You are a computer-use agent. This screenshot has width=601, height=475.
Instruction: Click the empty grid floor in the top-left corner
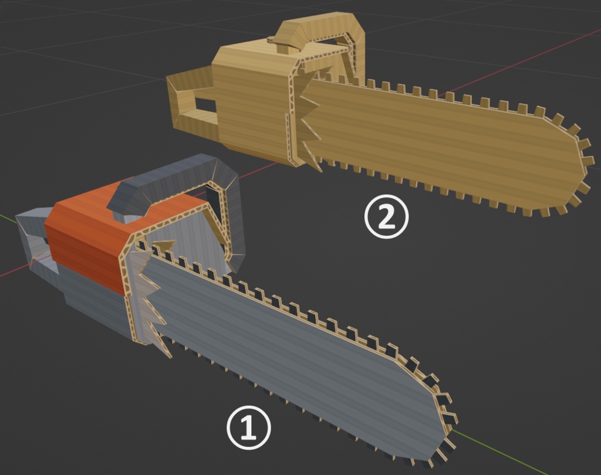[x=58, y=46]
